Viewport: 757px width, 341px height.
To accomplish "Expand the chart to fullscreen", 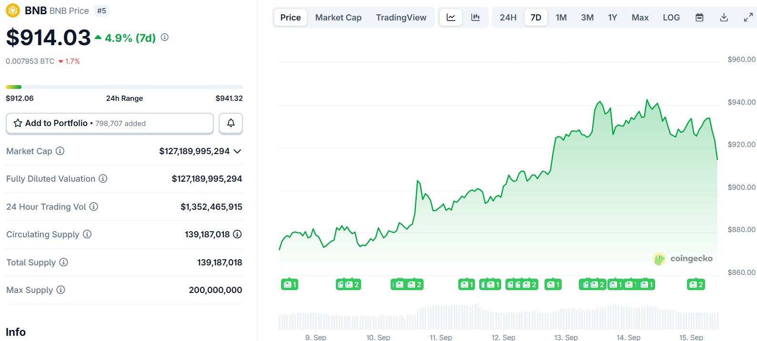I will [x=748, y=18].
